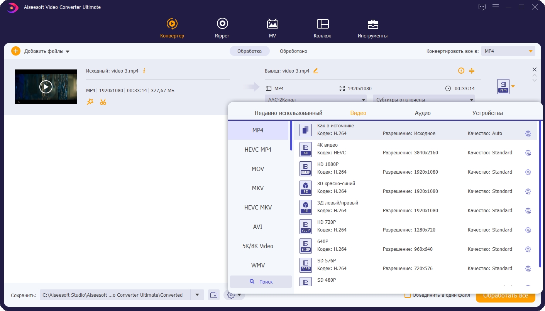
Task: Click the magic wand edit icon
Action: (90, 102)
